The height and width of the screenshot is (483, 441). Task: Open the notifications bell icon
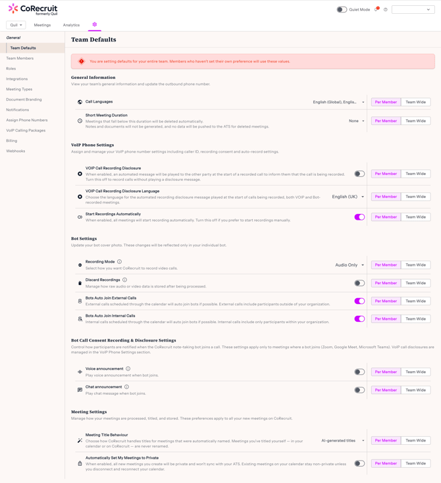pos(376,10)
